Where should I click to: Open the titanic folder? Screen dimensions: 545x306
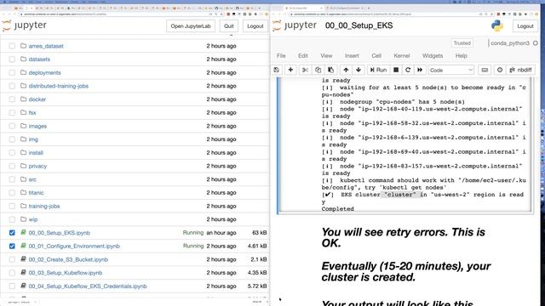tap(36, 193)
